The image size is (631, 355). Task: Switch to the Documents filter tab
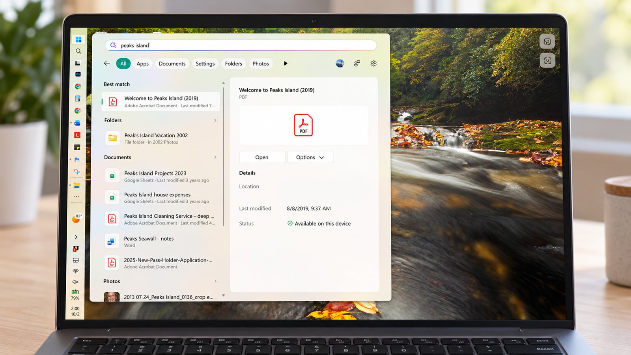[x=172, y=64]
